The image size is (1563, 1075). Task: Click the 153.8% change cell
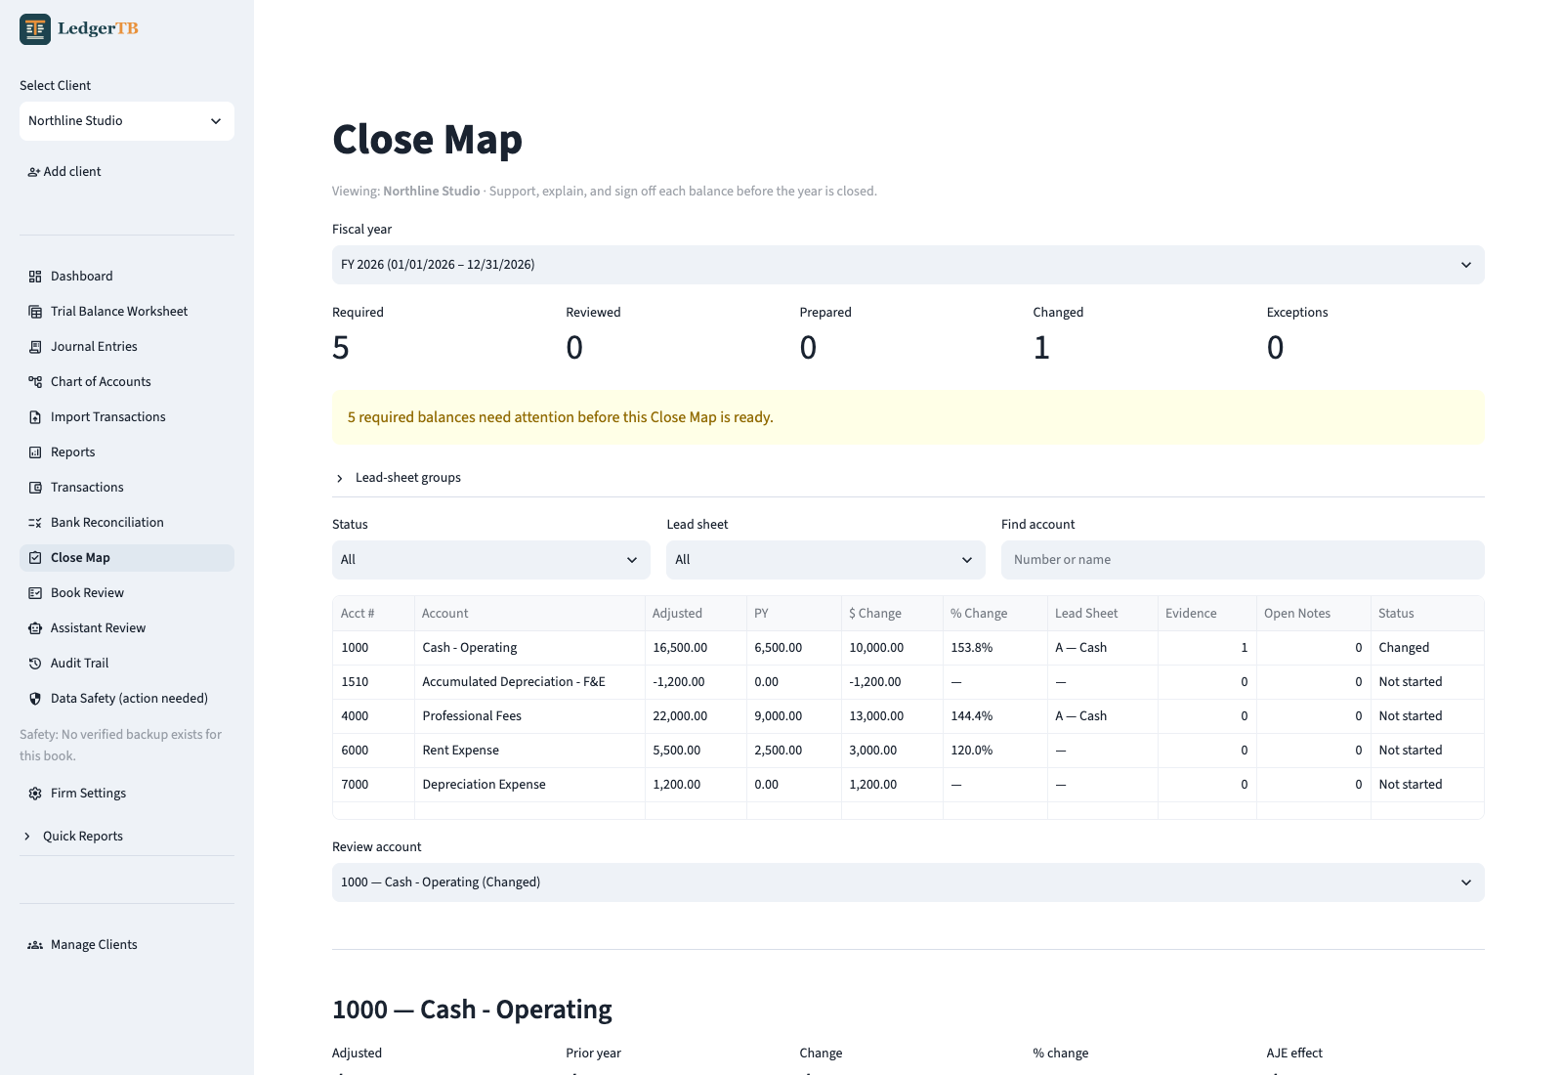(994, 648)
